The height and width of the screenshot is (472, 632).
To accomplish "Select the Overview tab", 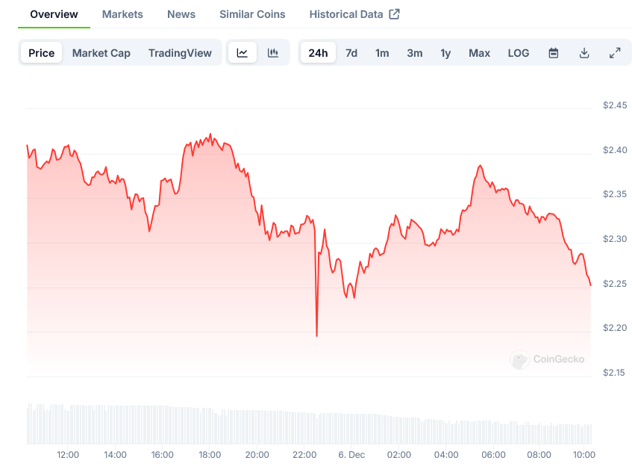I will 54,14.
